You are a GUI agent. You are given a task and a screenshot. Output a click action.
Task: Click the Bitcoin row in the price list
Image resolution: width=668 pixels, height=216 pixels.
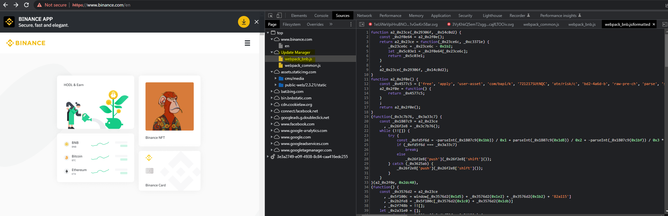96,158
